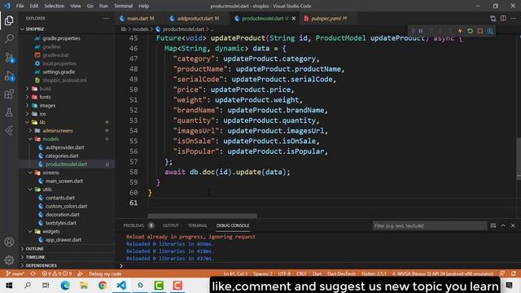The height and width of the screenshot is (293, 521).
Task: Open Source Control view in activity bar
Action: pos(9,58)
